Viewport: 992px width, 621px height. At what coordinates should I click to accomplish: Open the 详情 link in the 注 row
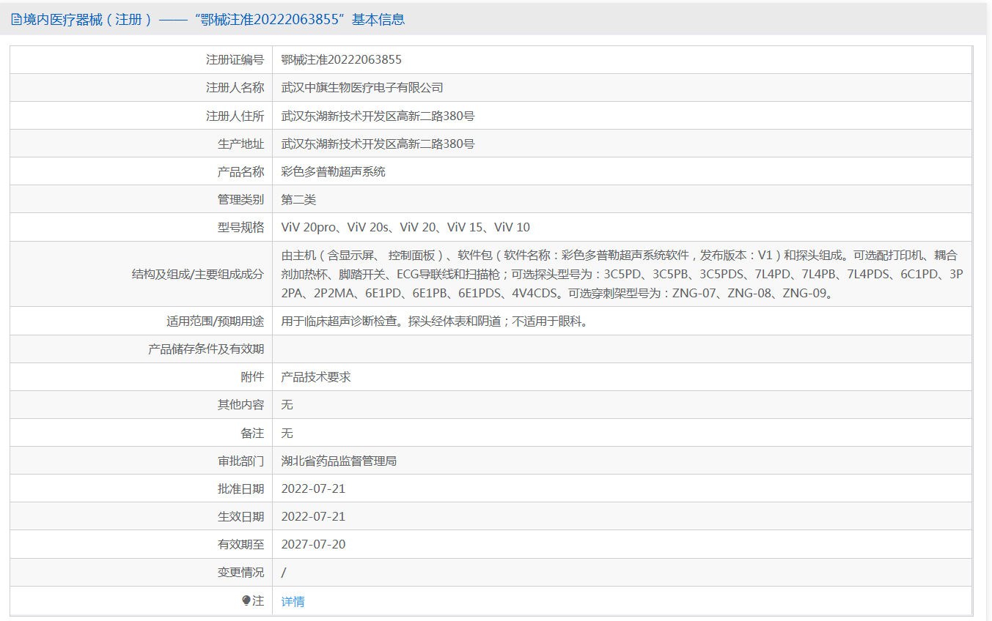(293, 601)
